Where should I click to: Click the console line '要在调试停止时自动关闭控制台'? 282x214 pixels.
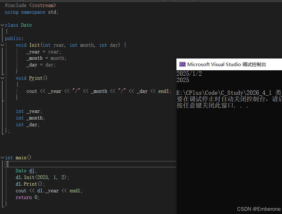coord(221,99)
